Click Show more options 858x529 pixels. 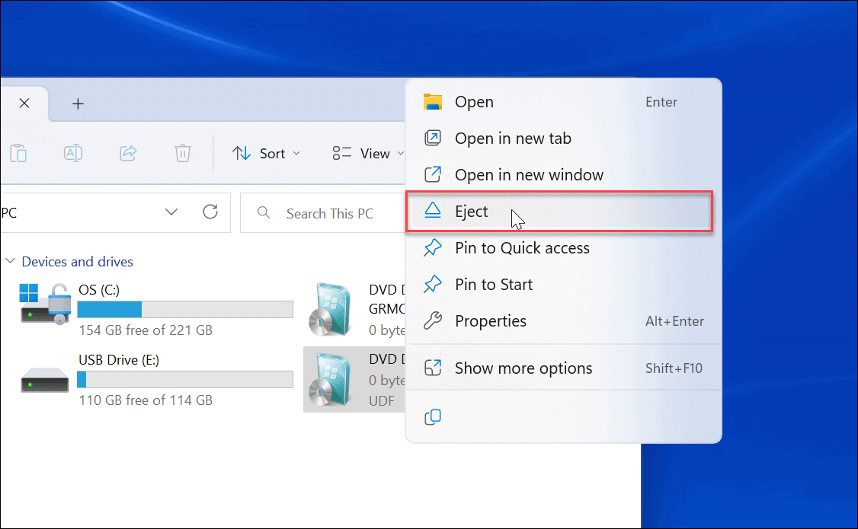(x=523, y=368)
